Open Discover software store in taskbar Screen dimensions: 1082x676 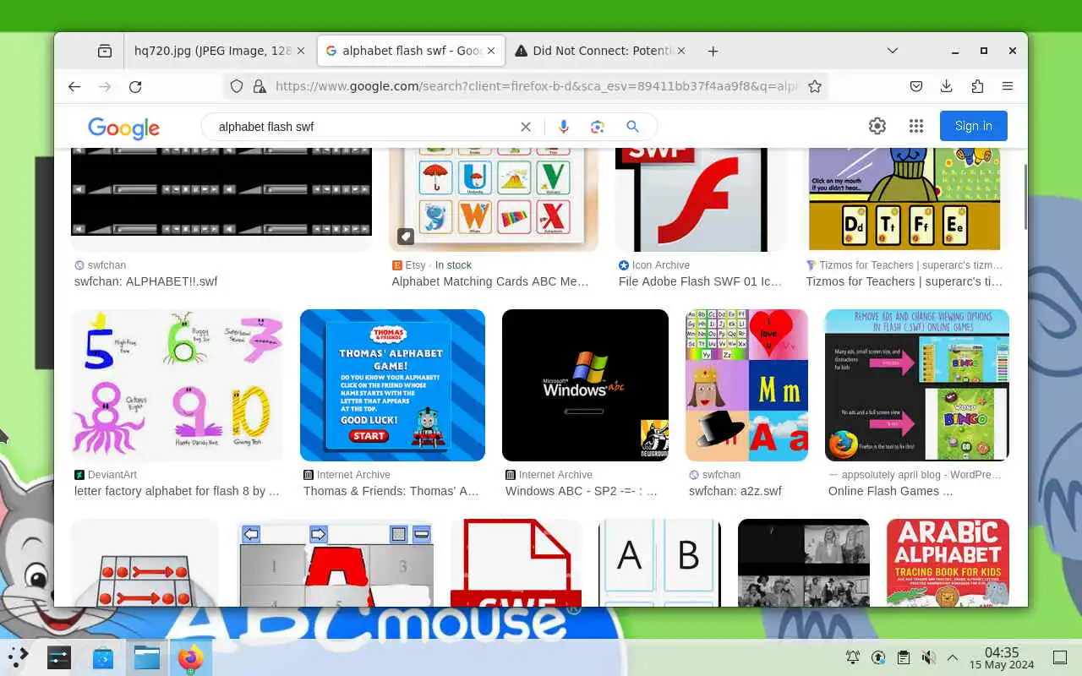(103, 657)
